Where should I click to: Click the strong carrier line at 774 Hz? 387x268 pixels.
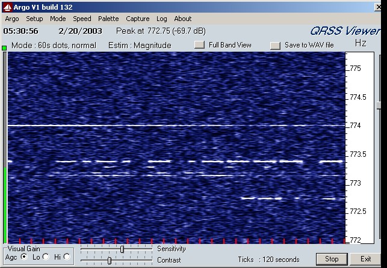176,126
